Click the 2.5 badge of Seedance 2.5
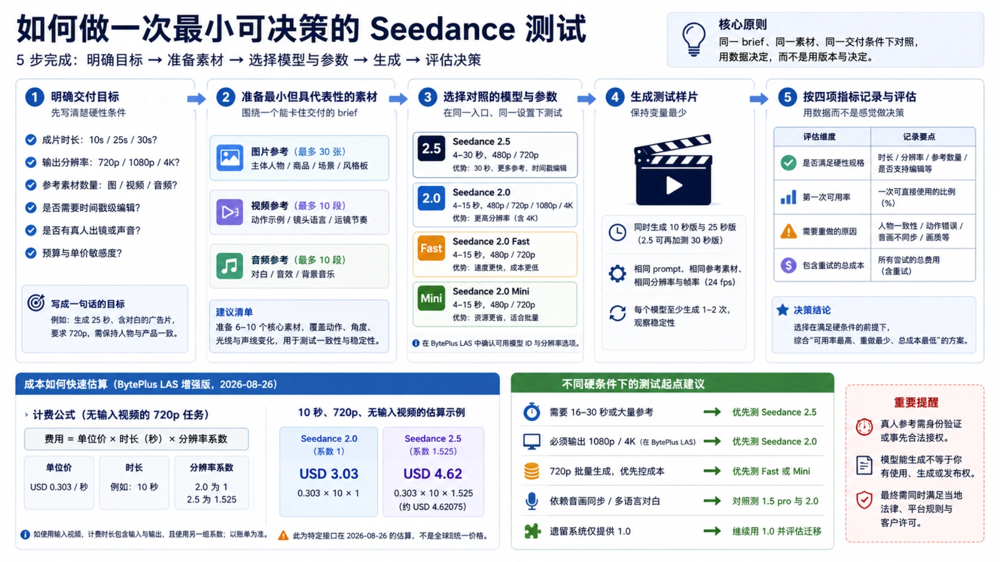The image size is (1000, 562). [431, 148]
